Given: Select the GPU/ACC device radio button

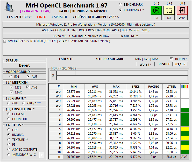Looking at the screenshot, I should (x=24, y=103).
